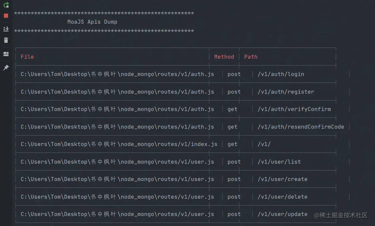This screenshot has height=226, width=375.
Task: Click the user.js file path in the /v1/user/list row
Action: (117, 162)
